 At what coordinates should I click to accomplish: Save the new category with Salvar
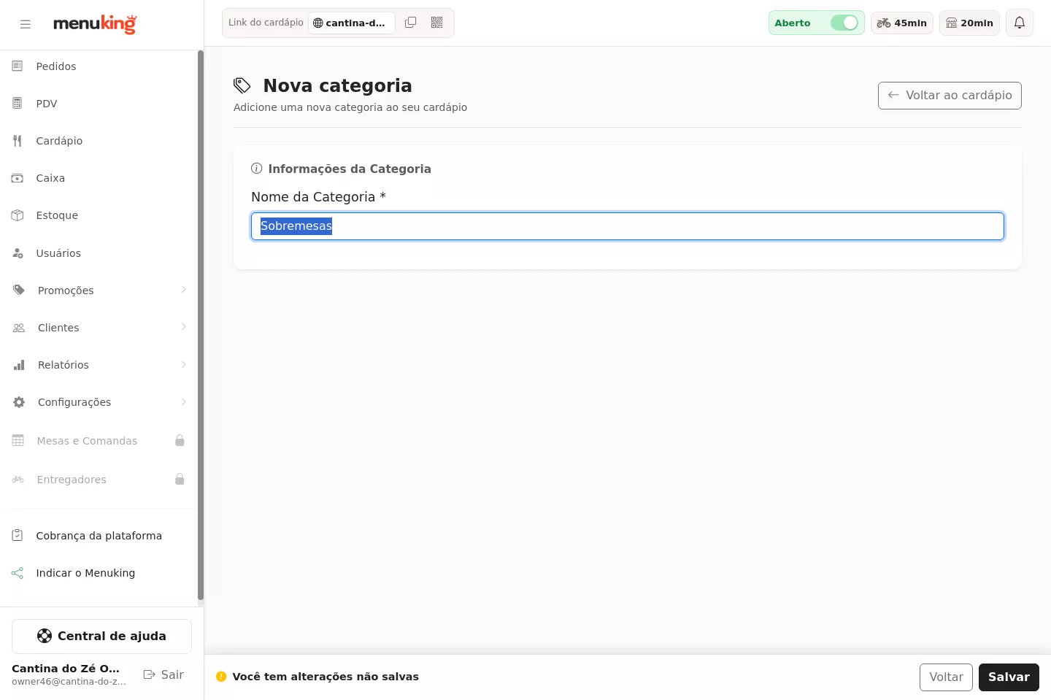(1009, 677)
